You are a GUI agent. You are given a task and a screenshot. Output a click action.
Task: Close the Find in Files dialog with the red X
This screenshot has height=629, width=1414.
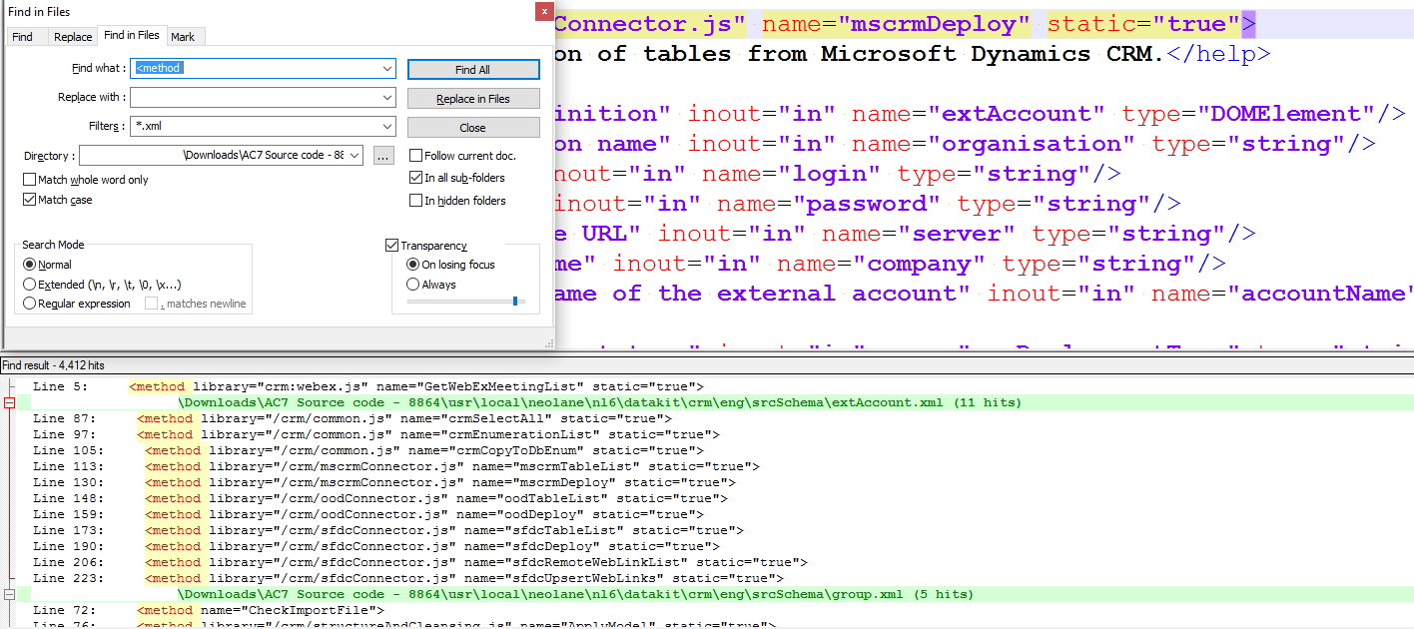543,12
